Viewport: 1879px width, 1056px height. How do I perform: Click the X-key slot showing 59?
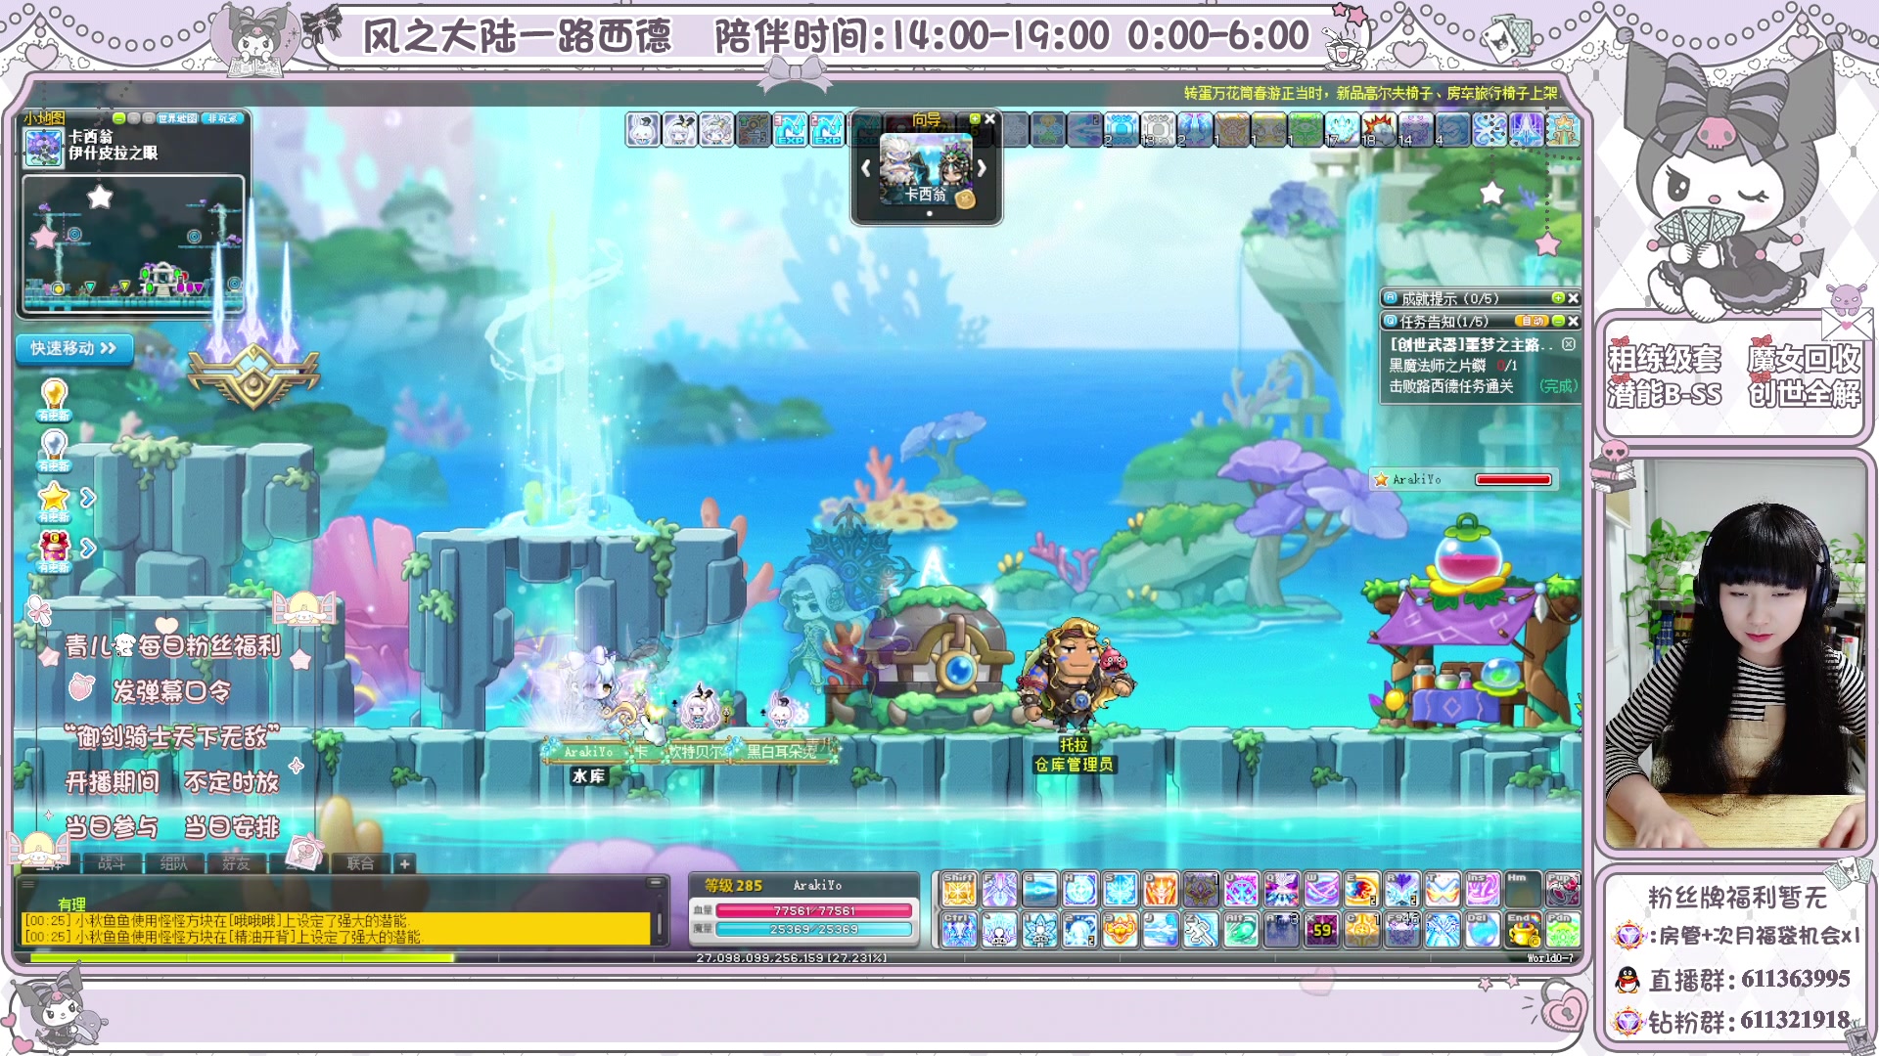coord(1321,930)
